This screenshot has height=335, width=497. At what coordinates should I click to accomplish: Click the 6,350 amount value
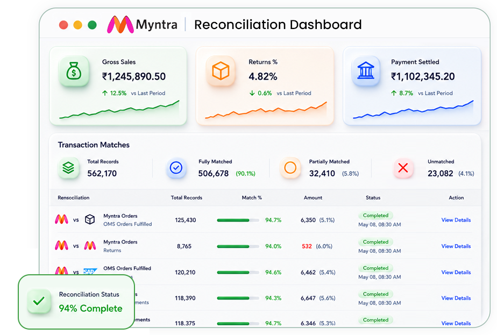pyautogui.click(x=308, y=220)
